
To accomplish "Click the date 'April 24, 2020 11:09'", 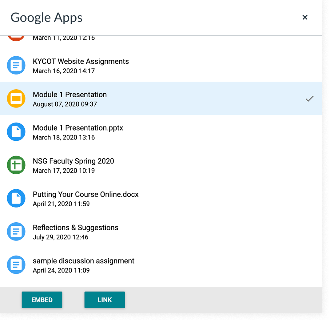I will pos(61,270).
